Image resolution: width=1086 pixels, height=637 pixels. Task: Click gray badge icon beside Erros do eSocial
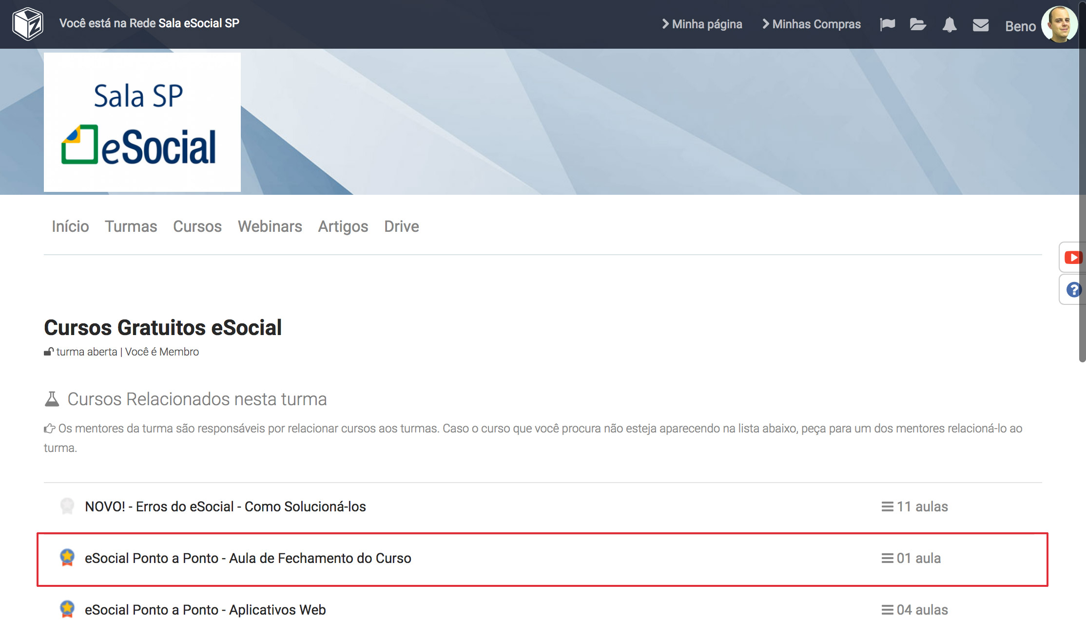coord(67,506)
